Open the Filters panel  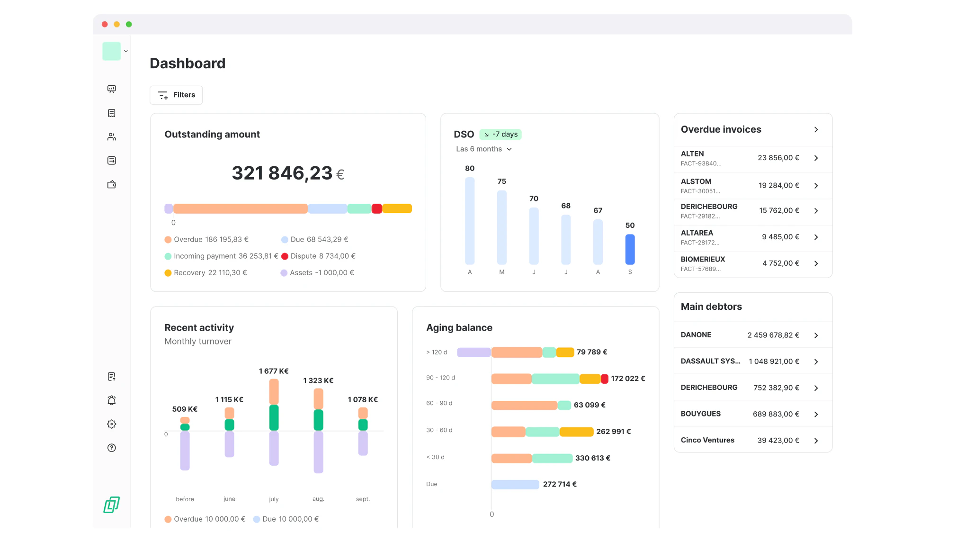coord(176,95)
